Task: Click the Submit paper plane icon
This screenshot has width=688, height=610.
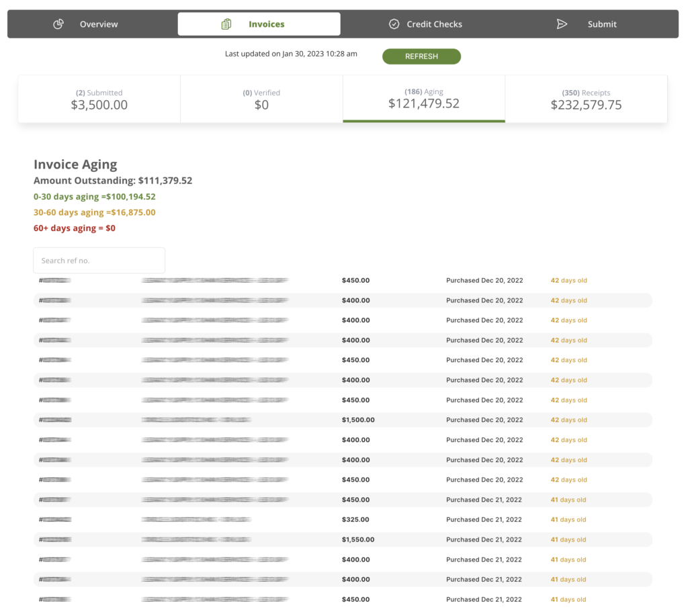Action: (x=562, y=24)
